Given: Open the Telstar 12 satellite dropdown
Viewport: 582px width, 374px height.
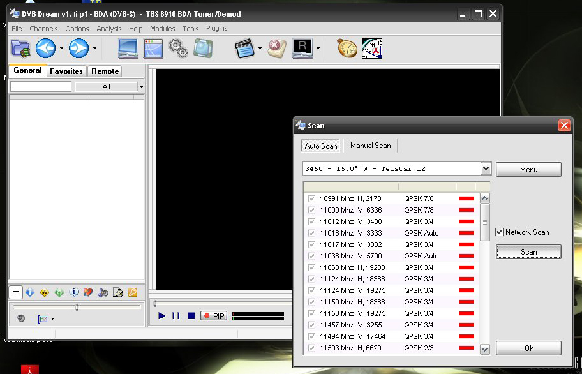Looking at the screenshot, I should click(486, 169).
